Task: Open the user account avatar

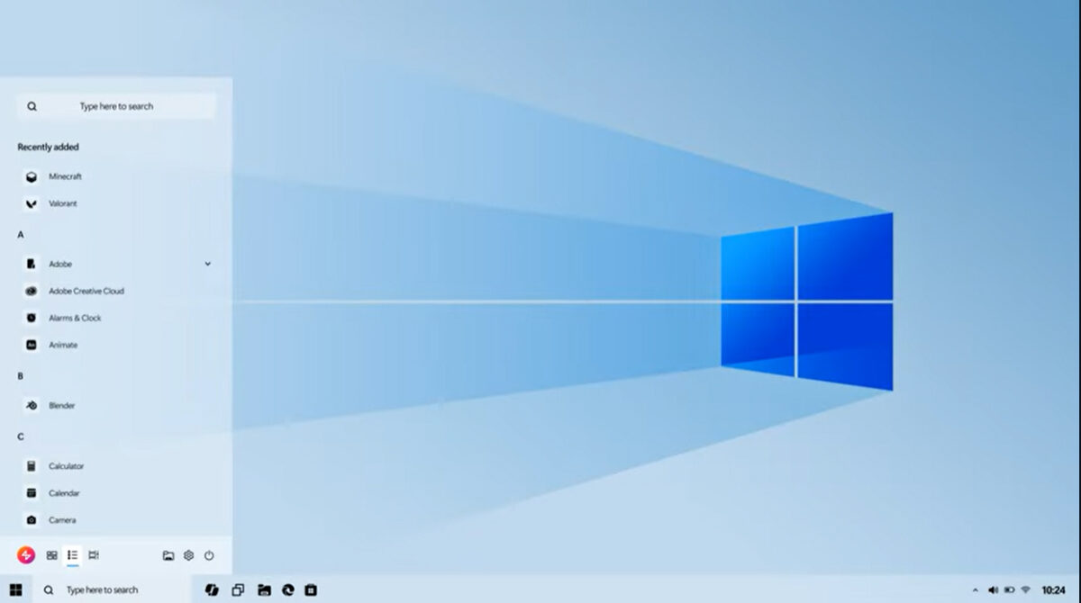Action: [26, 555]
